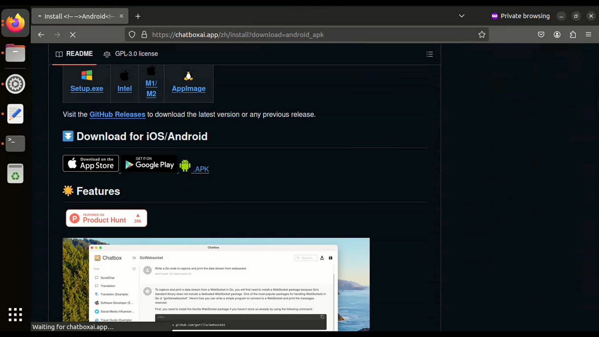Image resolution: width=599 pixels, height=337 pixels.
Task: Open Show Applications grid in dock
Action: pos(15,315)
